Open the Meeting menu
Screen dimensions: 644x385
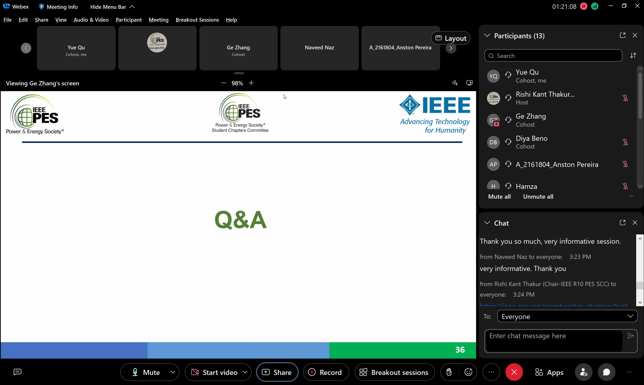(158, 20)
